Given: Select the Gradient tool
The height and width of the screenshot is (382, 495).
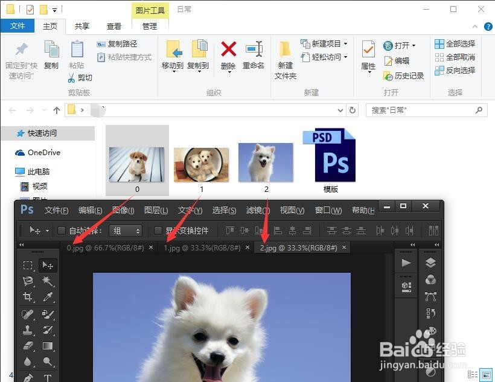Looking at the screenshot, I should (48, 346).
